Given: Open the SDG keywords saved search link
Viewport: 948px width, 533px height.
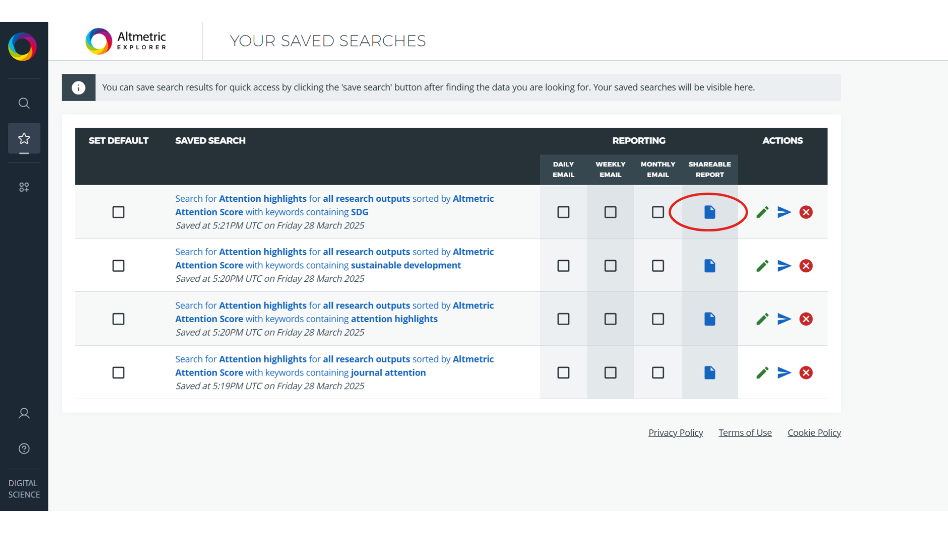Looking at the screenshot, I should coord(334,205).
